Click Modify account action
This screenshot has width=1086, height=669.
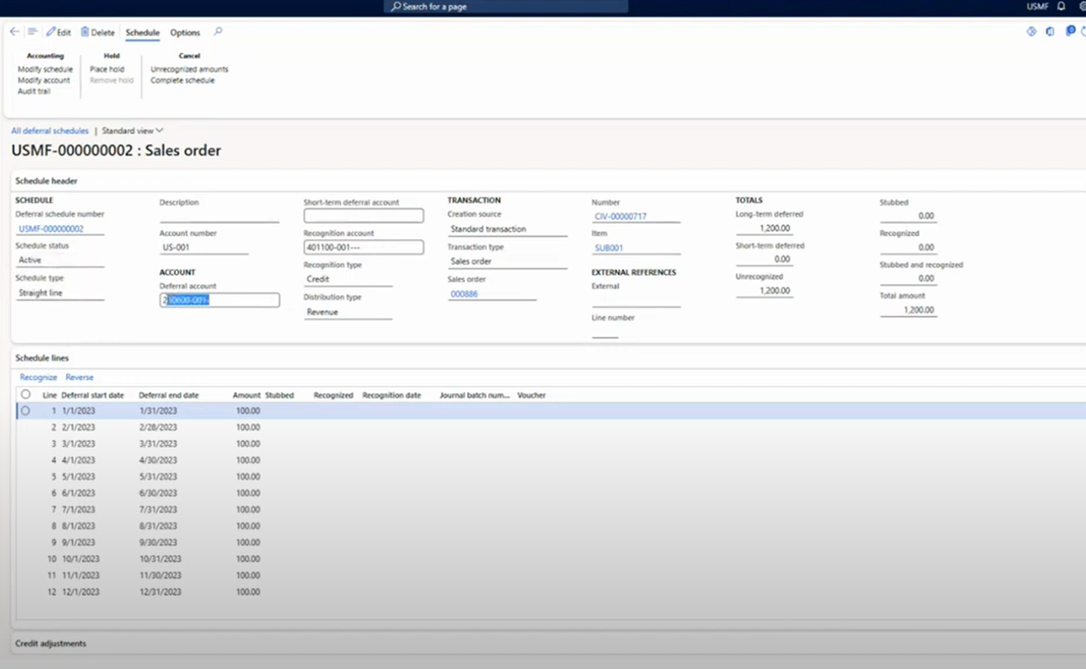pos(44,80)
